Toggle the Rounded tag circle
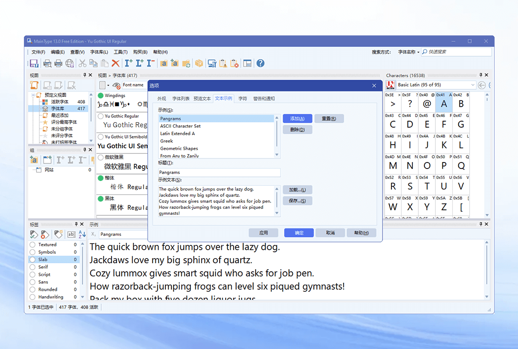This screenshot has height=349, width=518. [x=32, y=290]
